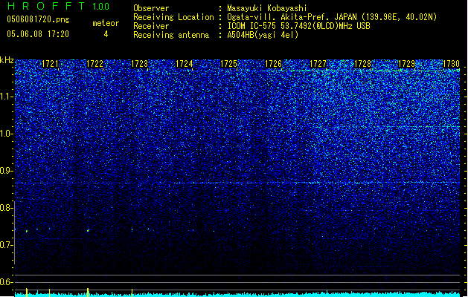Click the 0.7 frequency axis label

click(6, 245)
